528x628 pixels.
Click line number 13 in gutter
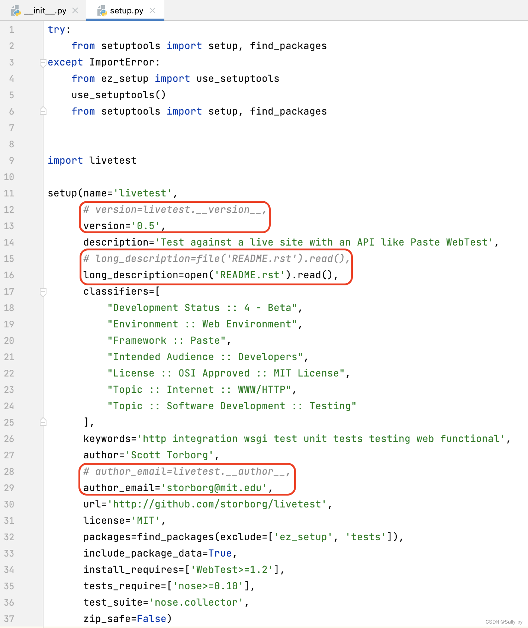pyautogui.click(x=9, y=226)
